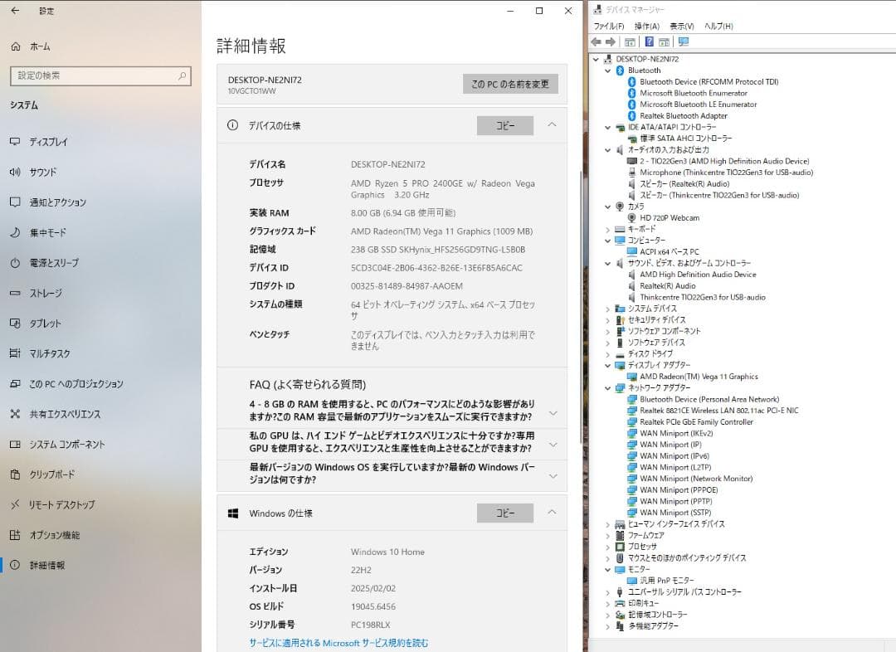Click the 設定の検索 search field

click(x=100, y=75)
